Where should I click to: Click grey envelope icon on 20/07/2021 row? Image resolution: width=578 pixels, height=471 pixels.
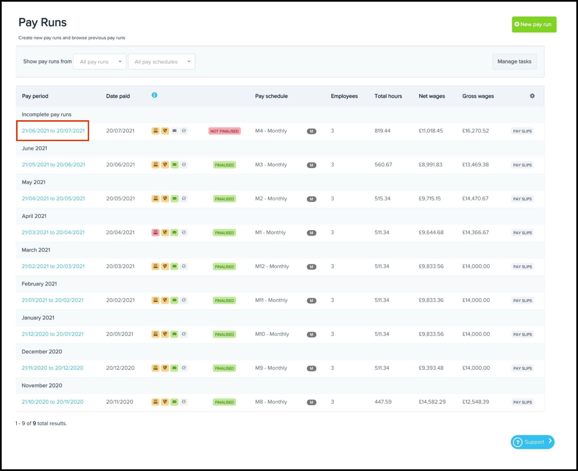tap(175, 131)
